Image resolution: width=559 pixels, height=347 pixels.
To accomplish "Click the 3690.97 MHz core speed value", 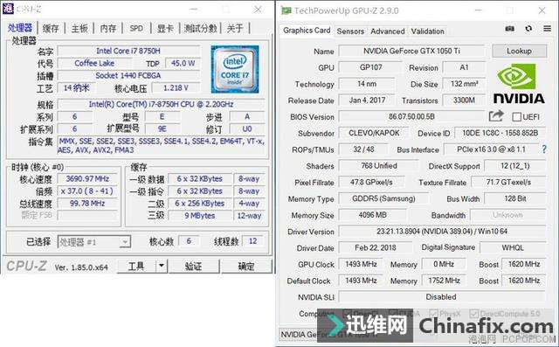I will pos(87,178).
